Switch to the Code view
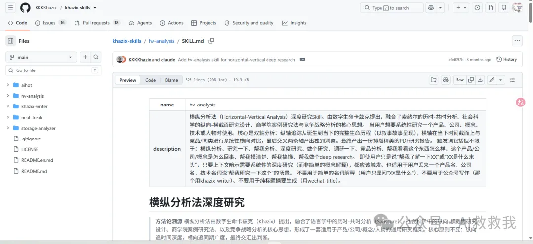Viewport: 533px width, 244px height. [x=151, y=80]
